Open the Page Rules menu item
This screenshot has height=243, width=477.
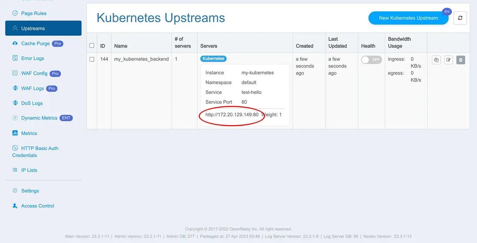34,13
